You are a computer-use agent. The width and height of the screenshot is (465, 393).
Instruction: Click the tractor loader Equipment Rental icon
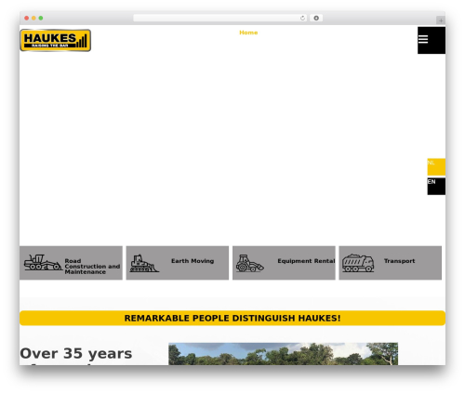pos(250,264)
